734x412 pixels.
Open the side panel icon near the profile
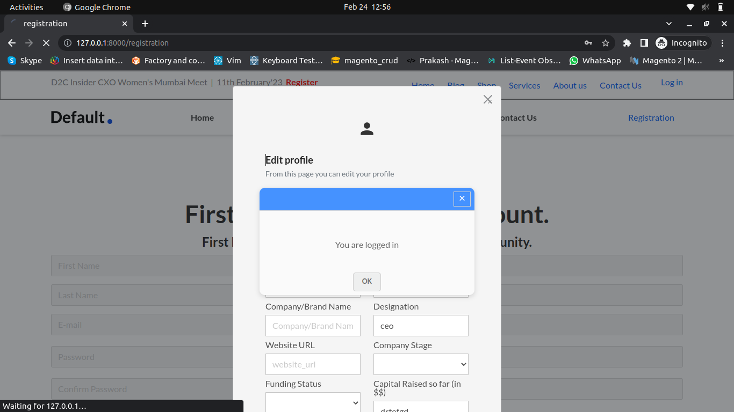coord(643,42)
